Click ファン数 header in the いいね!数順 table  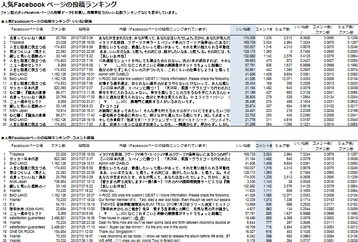(58, 29)
